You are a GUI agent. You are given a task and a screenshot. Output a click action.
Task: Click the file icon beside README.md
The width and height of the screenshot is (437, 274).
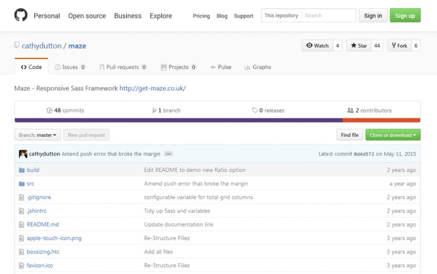[x=21, y=224]
